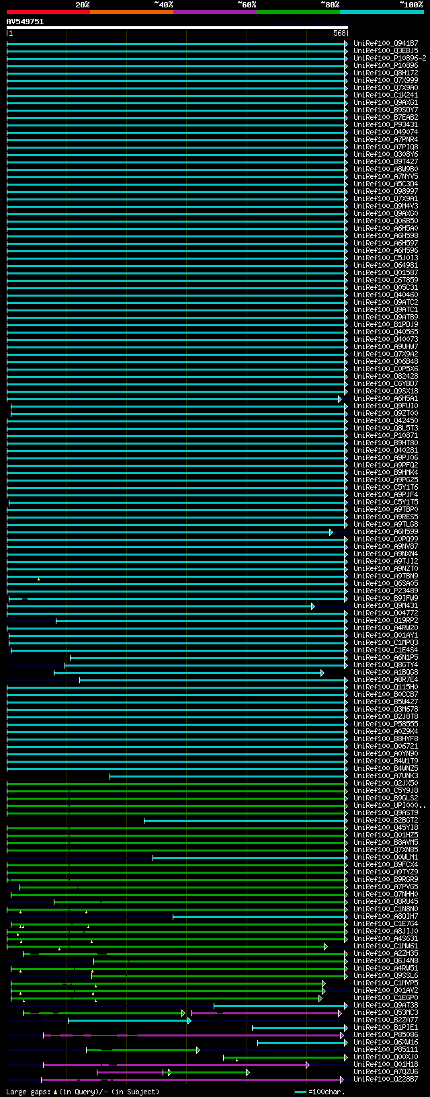Open hit UniRef100_P10896-2
Image resolution: width=430 pixels, height=1097 pixels.
tap(390, 58)
